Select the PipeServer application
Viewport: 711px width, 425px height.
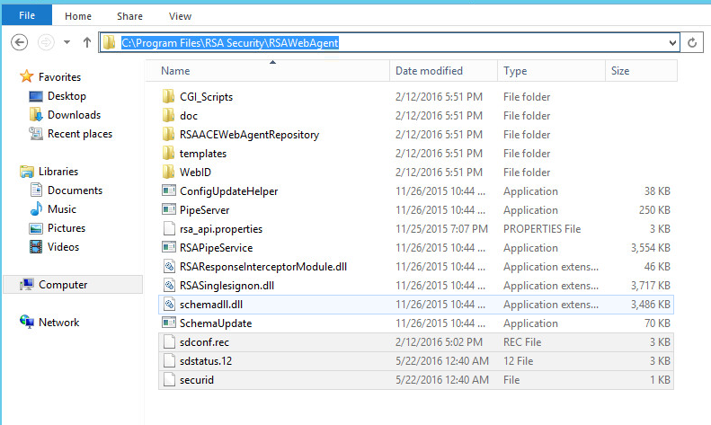click(x=416, y=210)
